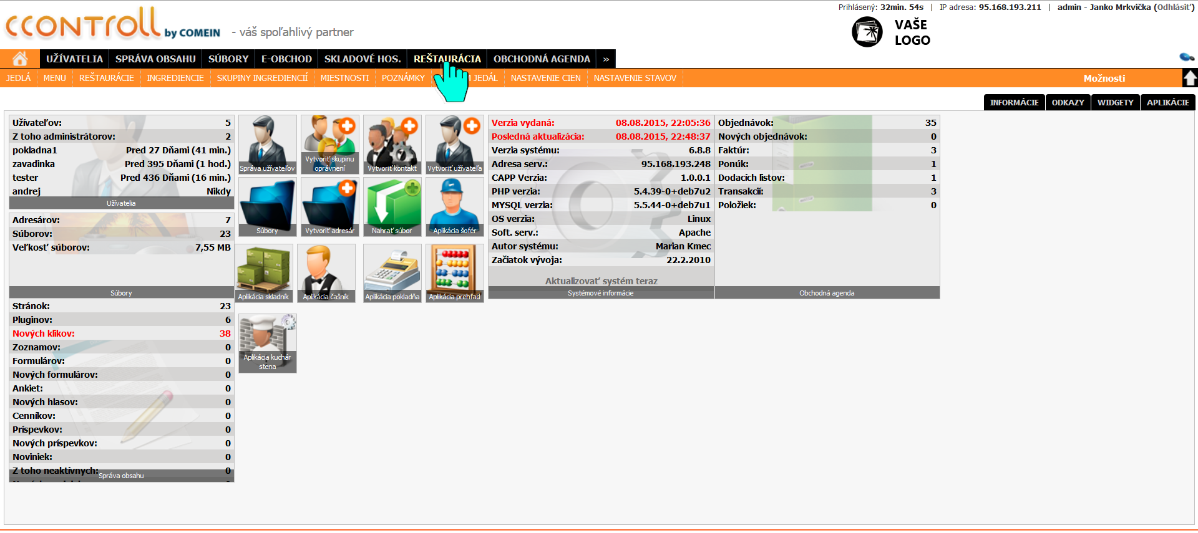Screen dimensions: 1198x533
Task: Open the Správa užívateľov icon
Action: pyautogui.click(x=267, y=144)
